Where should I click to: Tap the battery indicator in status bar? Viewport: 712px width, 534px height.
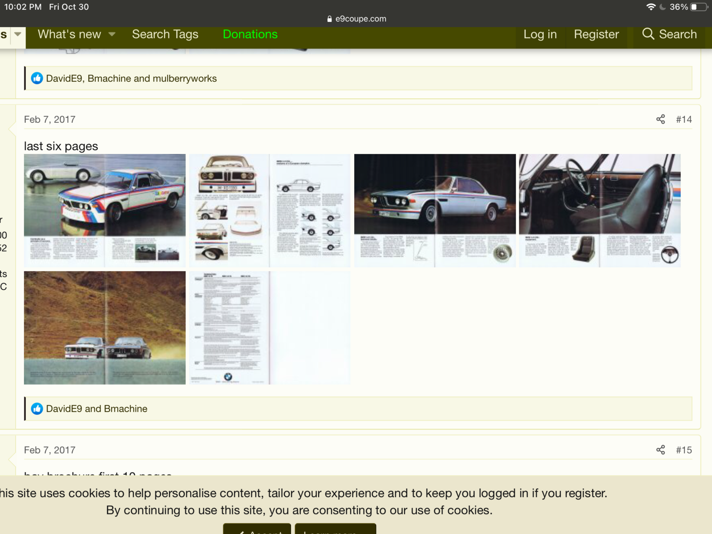point(699,7)
